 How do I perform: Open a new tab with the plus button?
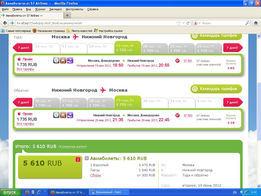pos(67,15)
